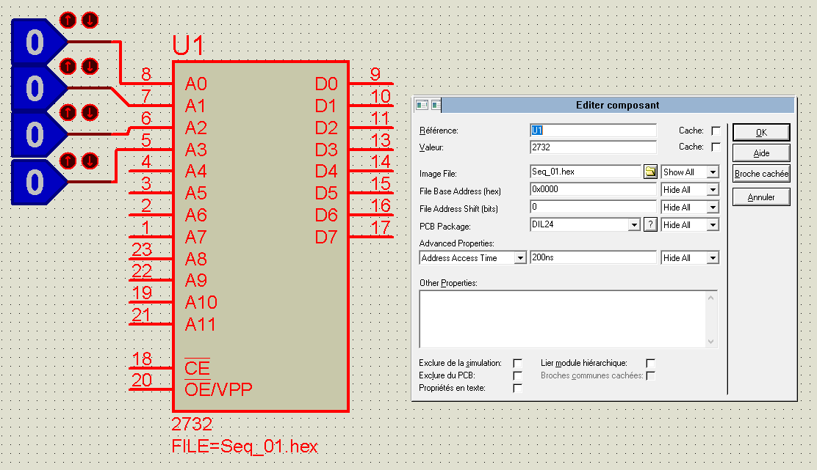The image size is (817, 470).
Task: Click the down arrow above the A0 logic state
Action: pyautogui.click(x=89, y=20)
